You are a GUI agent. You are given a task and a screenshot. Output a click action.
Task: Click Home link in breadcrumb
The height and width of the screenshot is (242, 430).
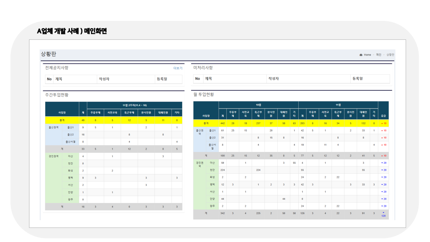(x=368, y=55)
